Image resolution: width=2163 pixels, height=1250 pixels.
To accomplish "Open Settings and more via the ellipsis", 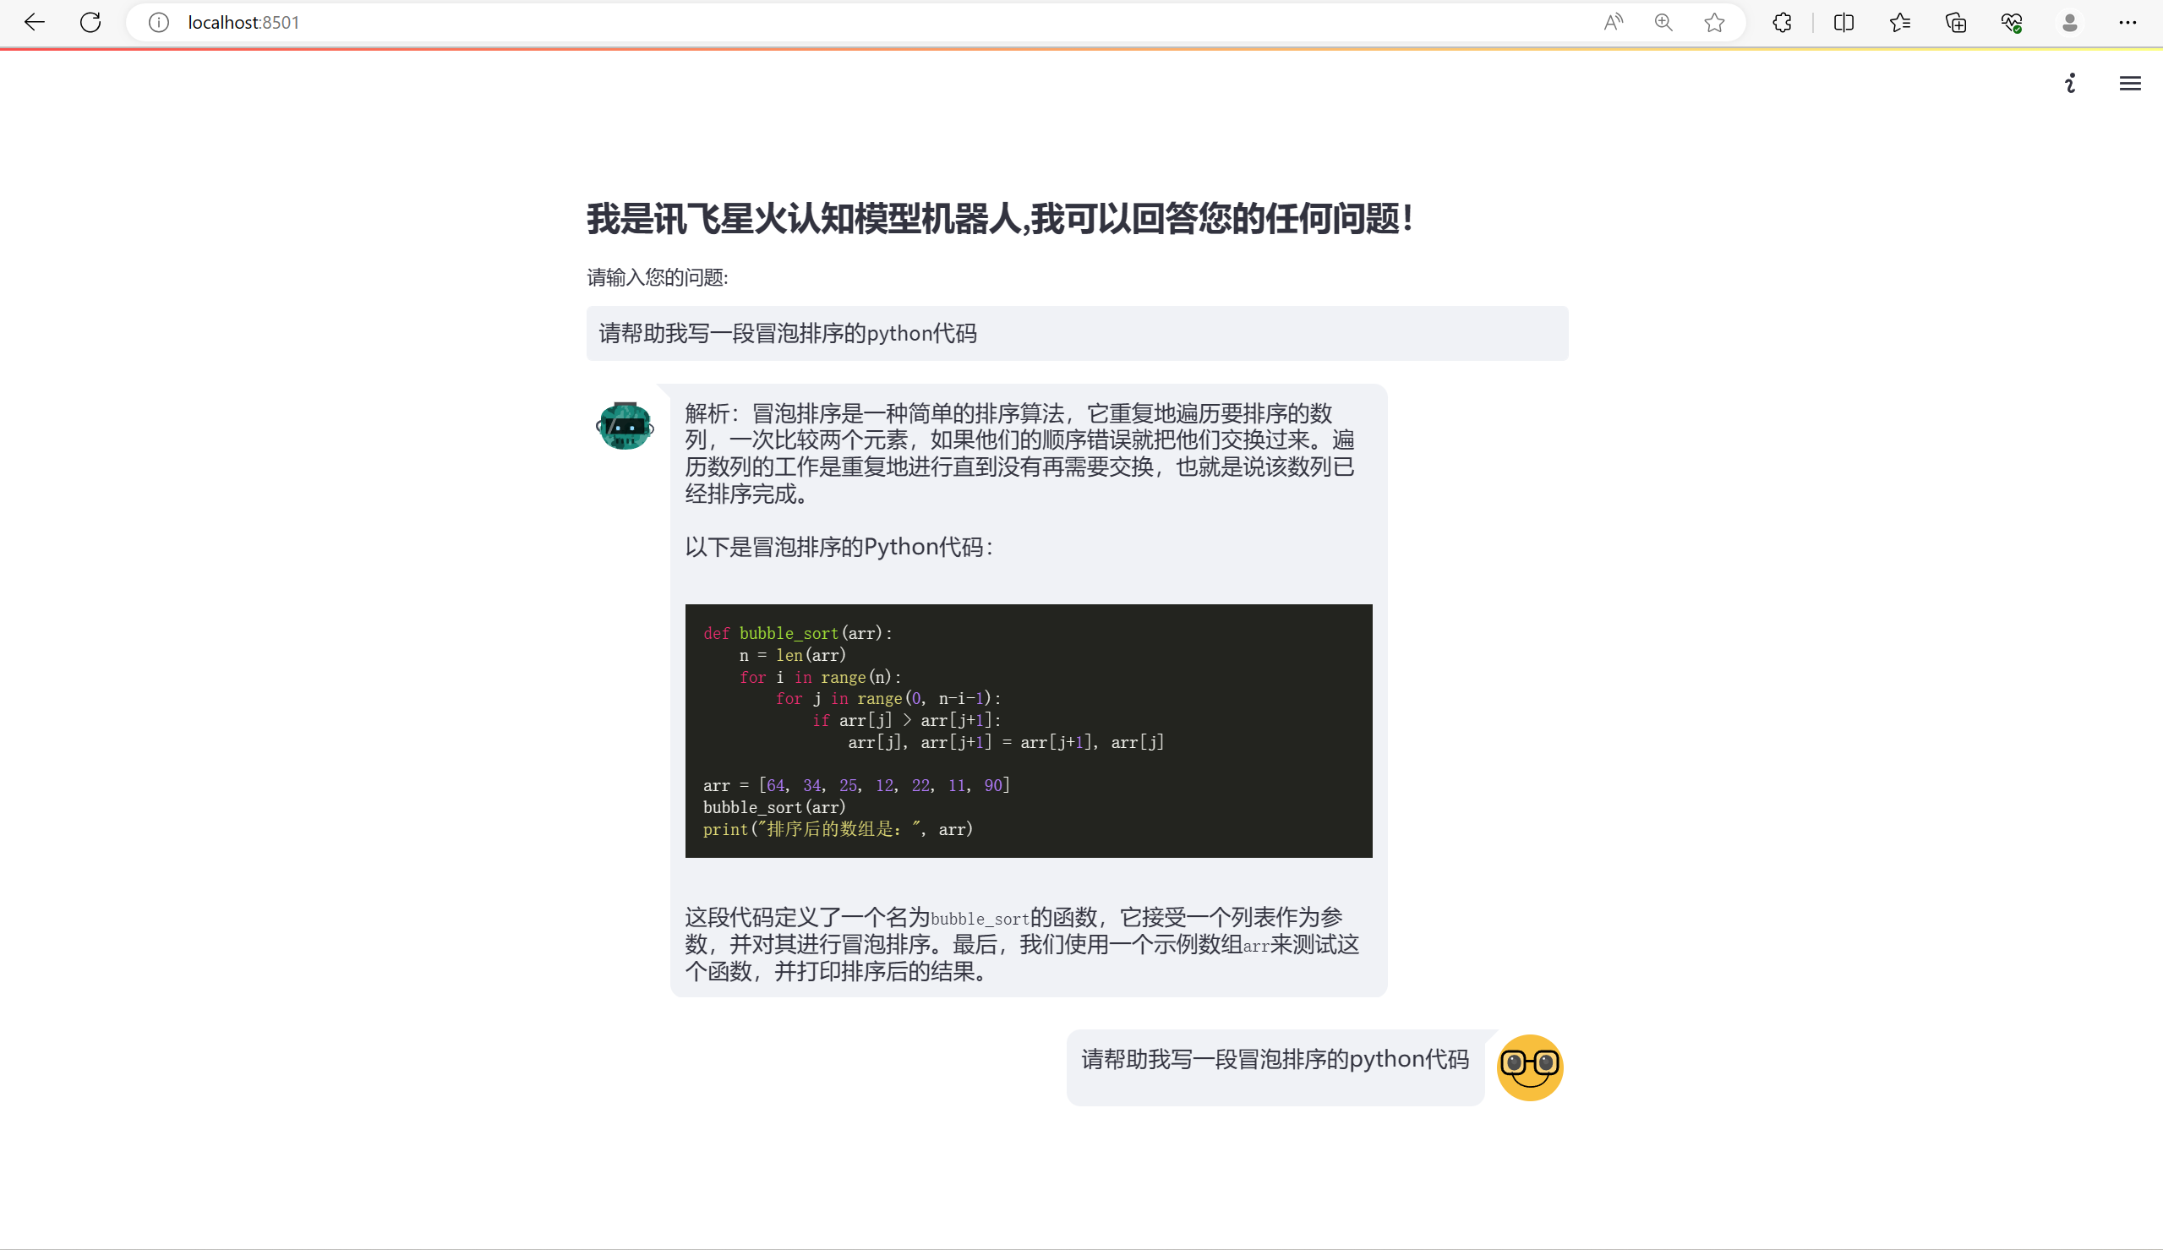I will (x=2126, y=22).
